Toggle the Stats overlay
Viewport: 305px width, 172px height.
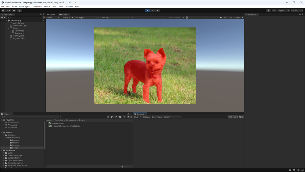(x=230, y=18)
